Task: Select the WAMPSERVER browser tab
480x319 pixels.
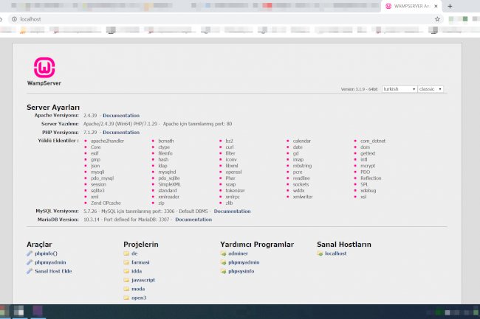Action: point(410,6)
